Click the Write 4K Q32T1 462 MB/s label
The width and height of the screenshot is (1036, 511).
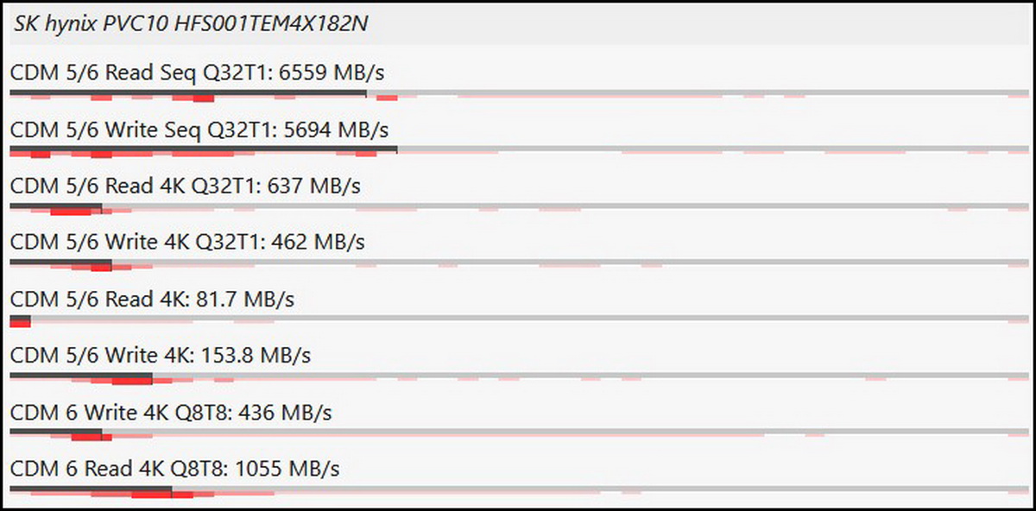pos(187,243)
